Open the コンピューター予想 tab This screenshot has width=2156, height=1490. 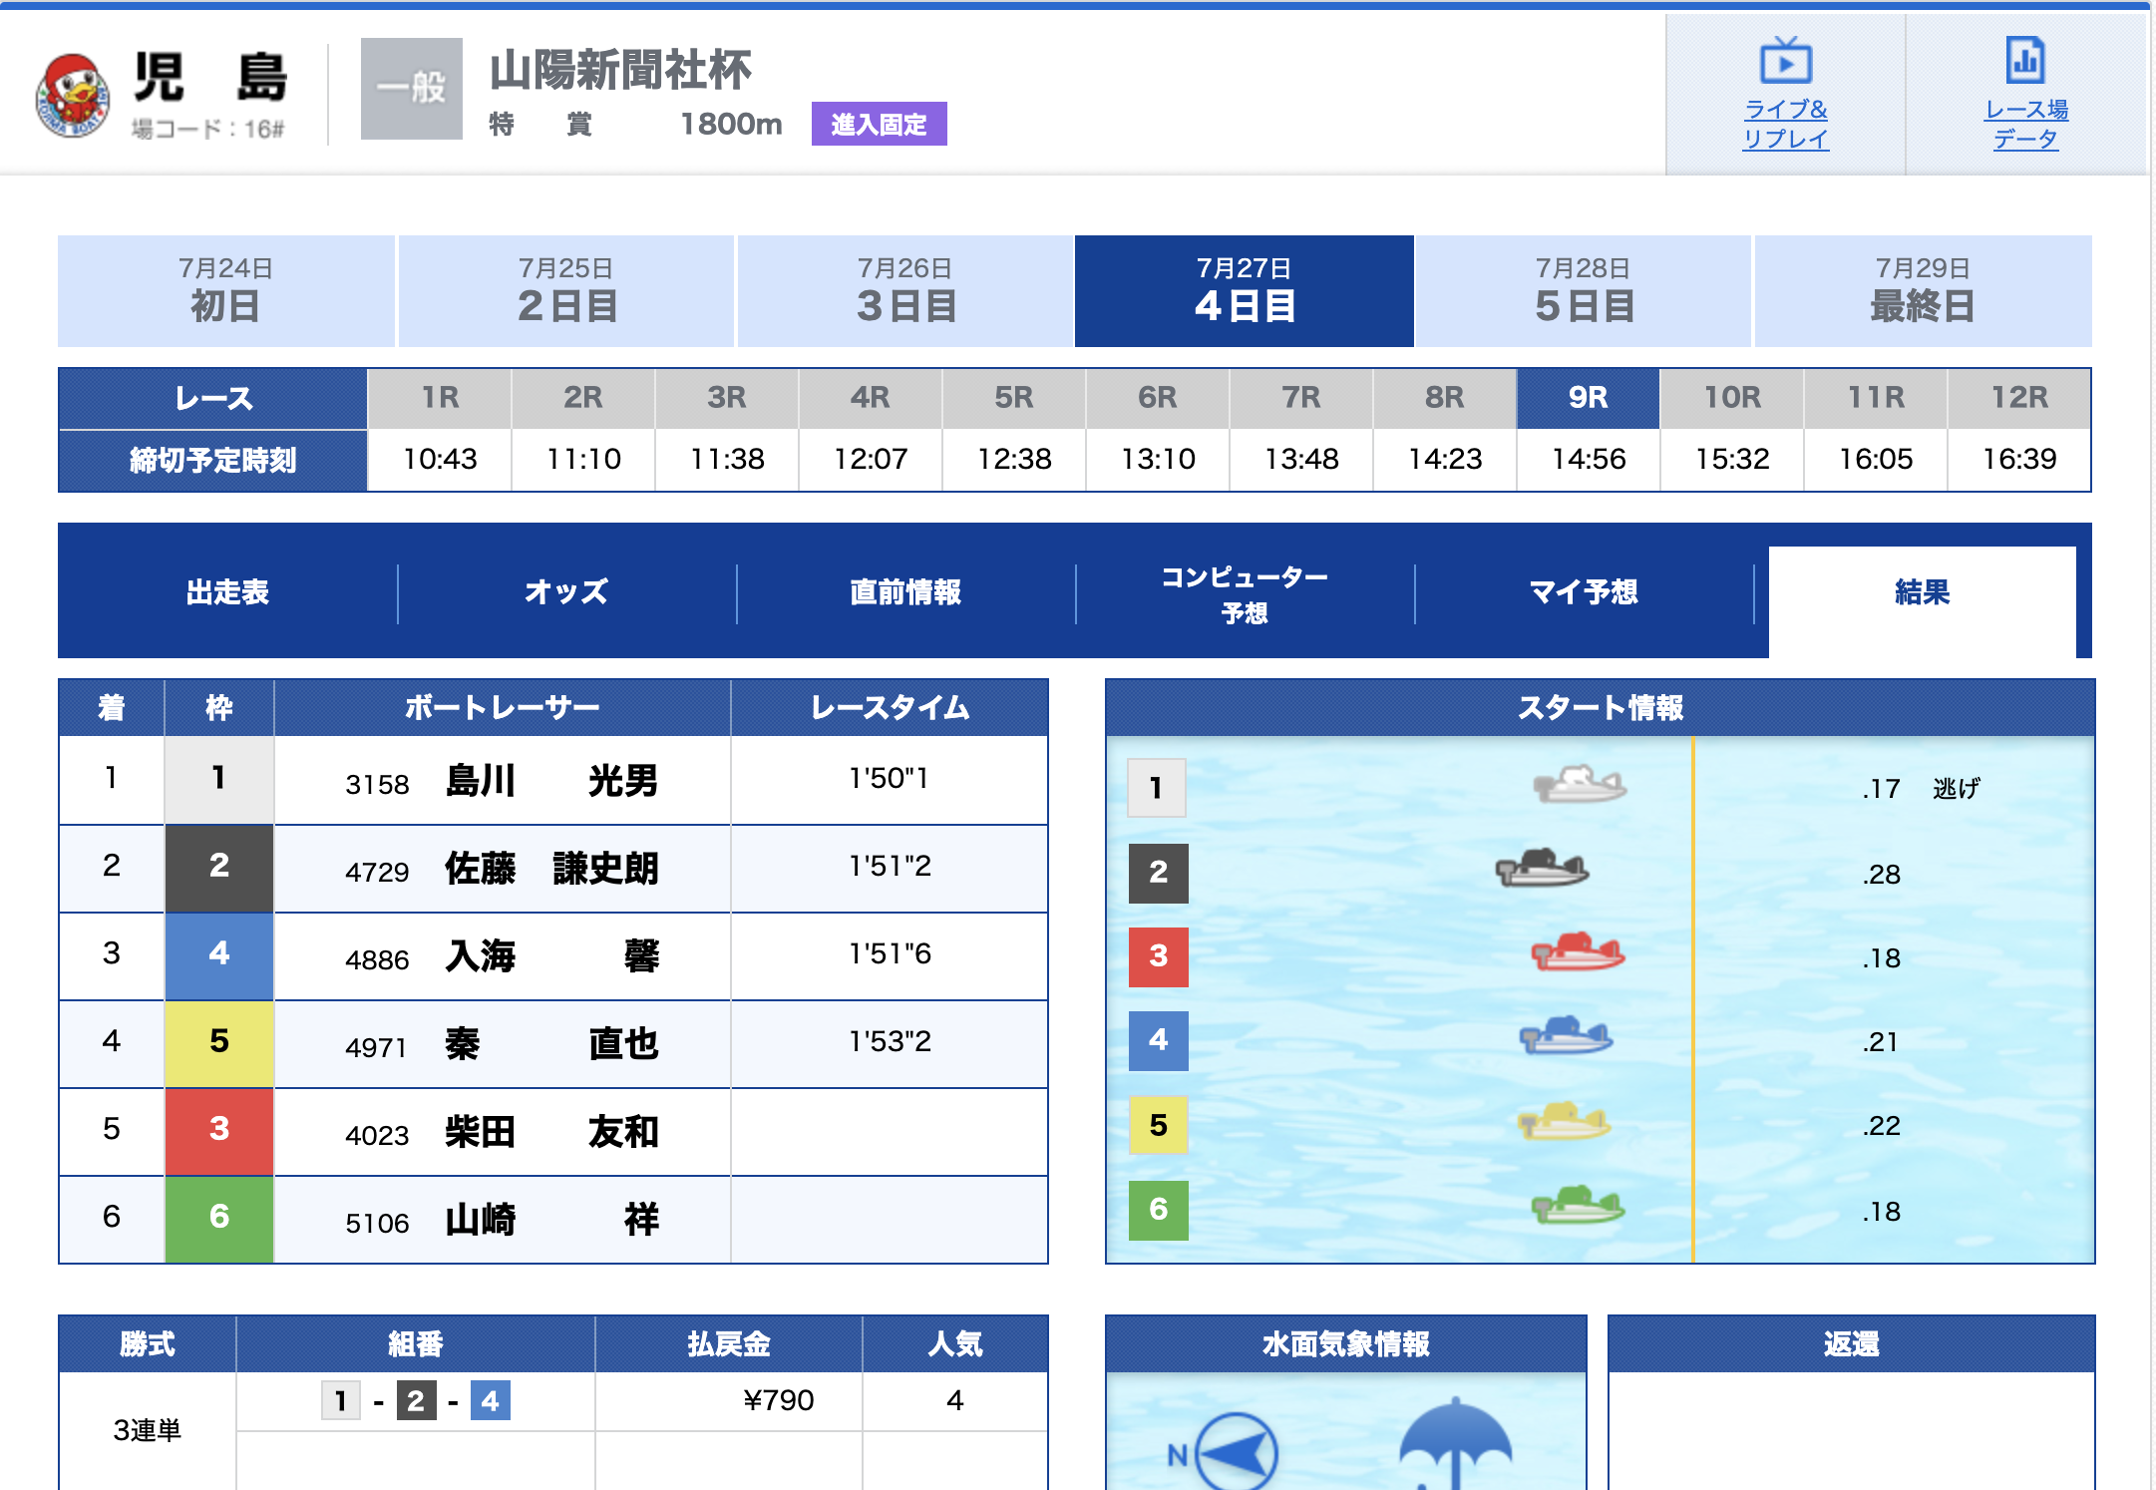(x=1244, y=593)
